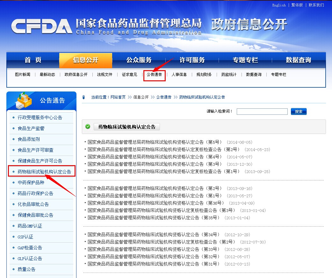The width and height of the screenshot is (332, 278).
Task: Click the search keyword input field
Action: coord(262,112)
